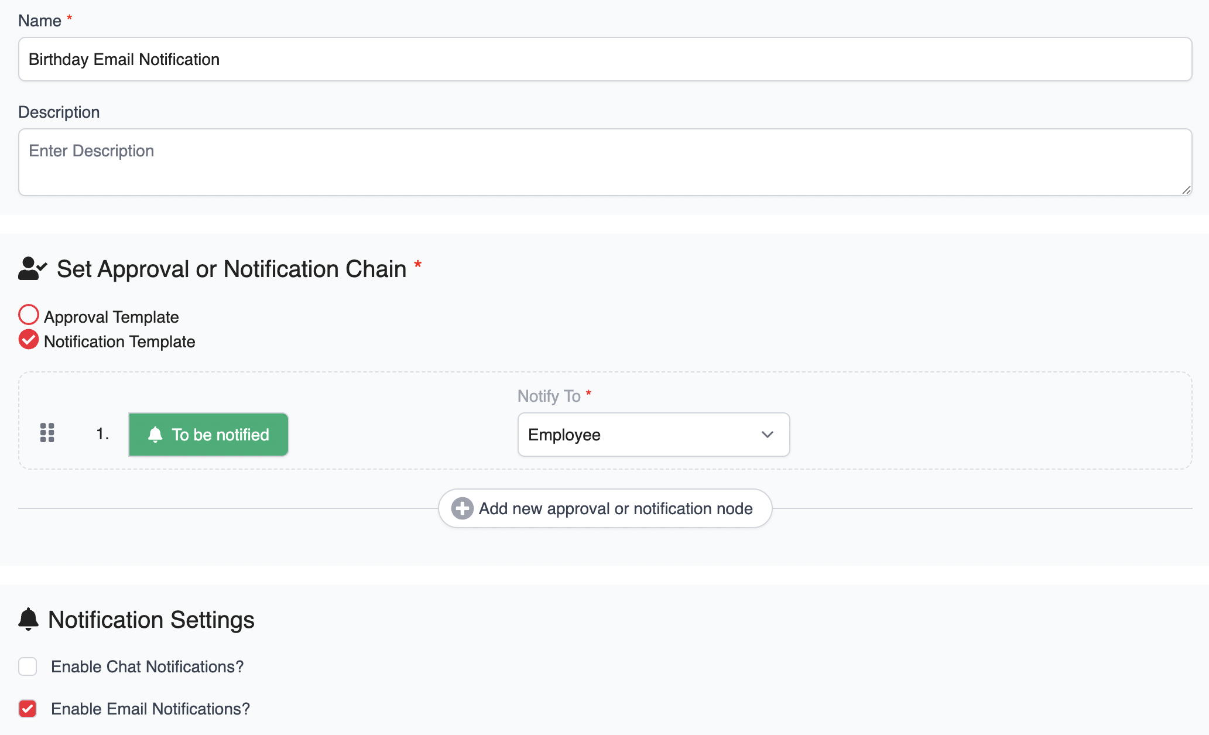Click the Enable Email Notifications label

150,709
